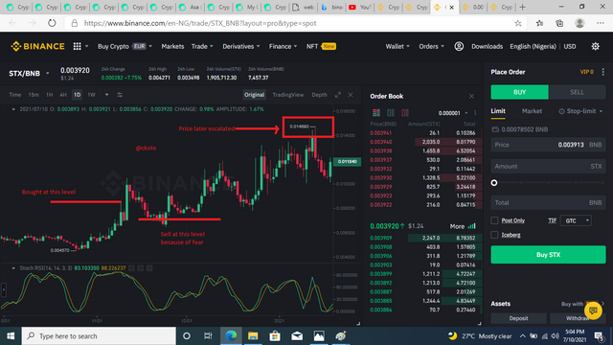Viewport: 613px width, 345px height.
Task: Open NFT menu item
Action: (321, 46)
